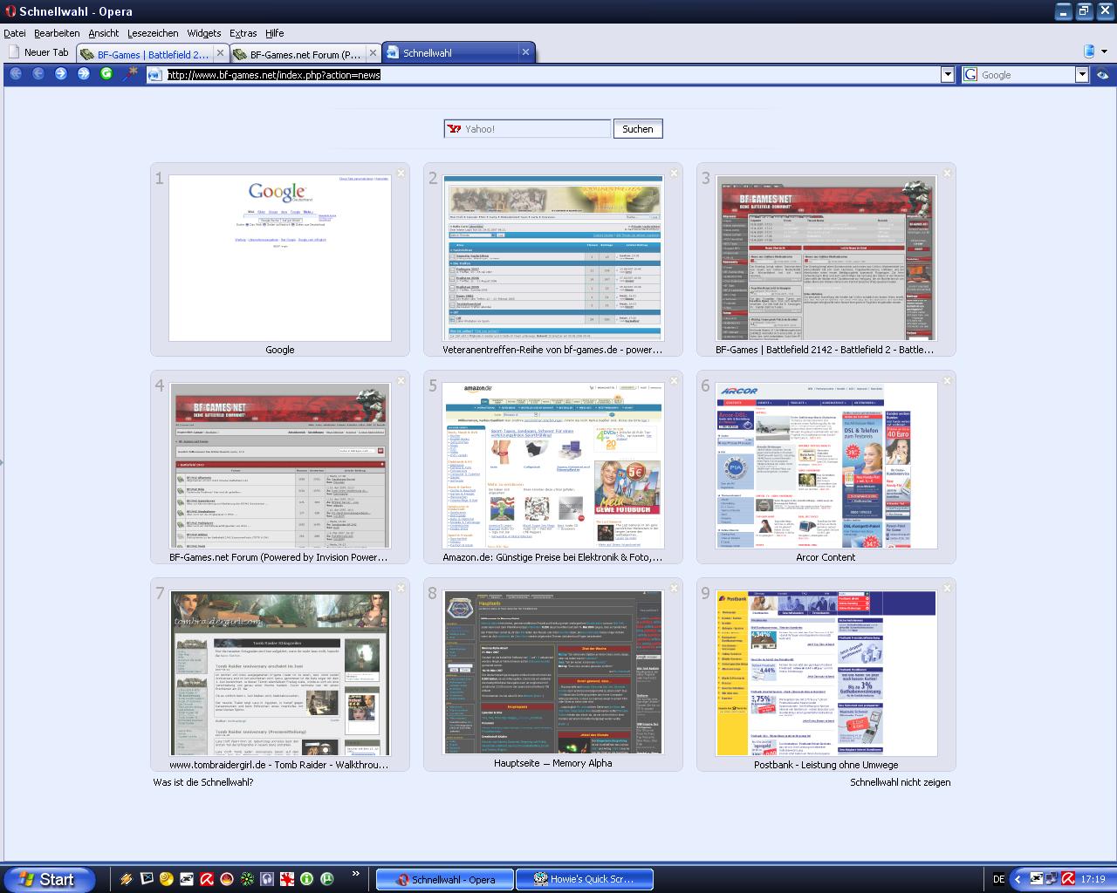Remove Speed Dial 4 Forum entry
The width and height of the screenshot is (1117, 893).
point(401,381)
